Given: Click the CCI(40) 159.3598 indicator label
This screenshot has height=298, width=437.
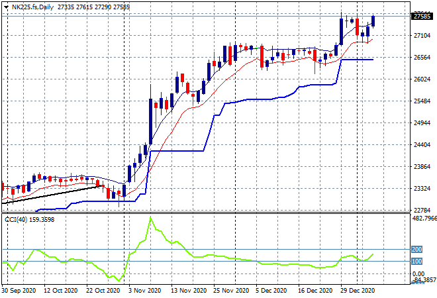Looking at the screenshot, I should pos(30,220).
